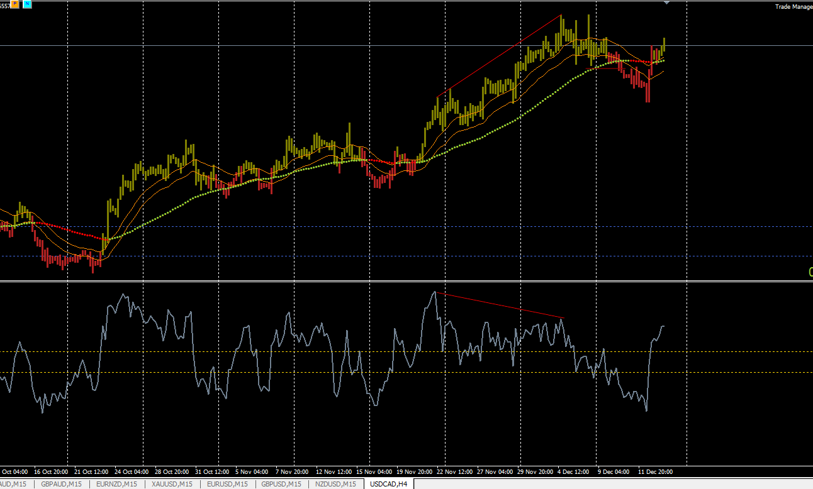
Task: Select the active USDCAD,H4 chart tab
Action: [388, 484]
